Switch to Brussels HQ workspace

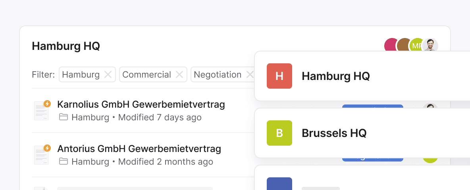click(x=334, y=133)
